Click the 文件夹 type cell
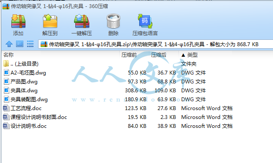 (189, 64)
